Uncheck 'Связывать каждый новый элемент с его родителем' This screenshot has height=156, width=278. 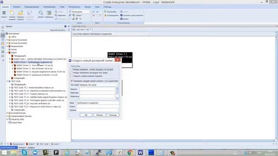[72, 81]
